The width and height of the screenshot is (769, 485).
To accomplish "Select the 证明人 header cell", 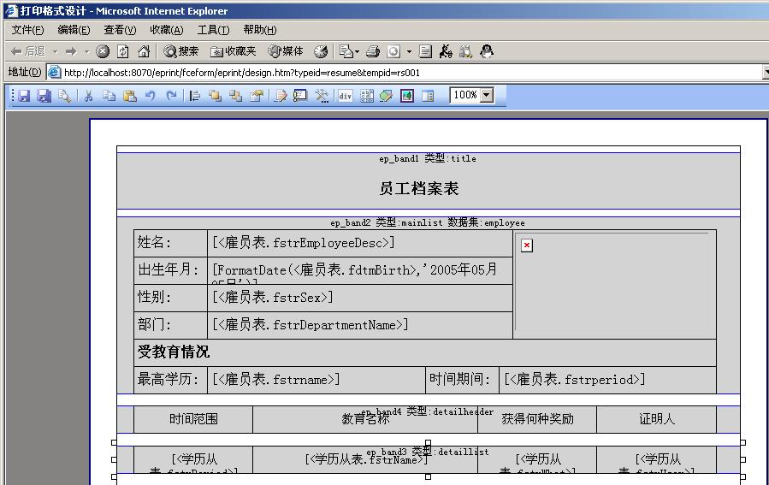I will coord(656,419).
